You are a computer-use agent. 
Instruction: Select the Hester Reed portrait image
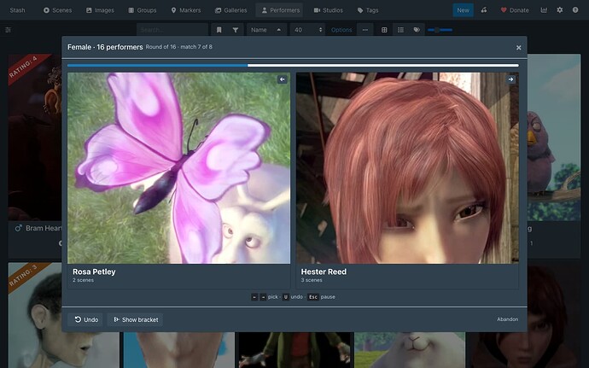(x=407, y=168)
